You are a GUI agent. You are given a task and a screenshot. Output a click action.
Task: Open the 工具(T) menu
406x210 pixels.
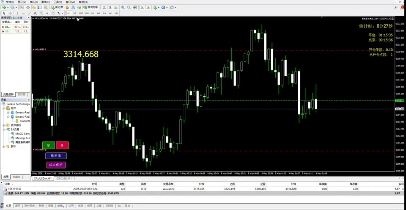click(58, 2)
